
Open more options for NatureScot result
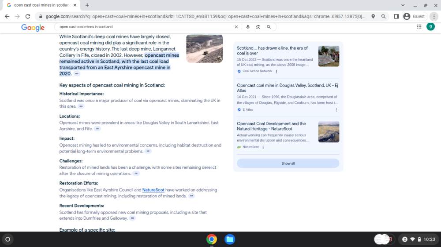pyautogui.click(x=263, y=147)
